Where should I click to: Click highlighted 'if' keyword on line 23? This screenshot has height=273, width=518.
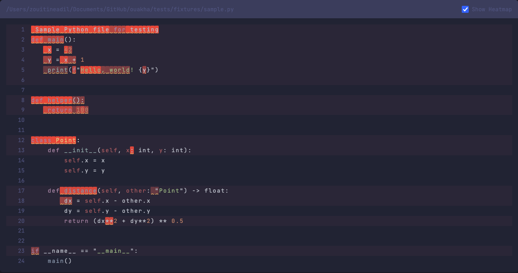(35, 251)
